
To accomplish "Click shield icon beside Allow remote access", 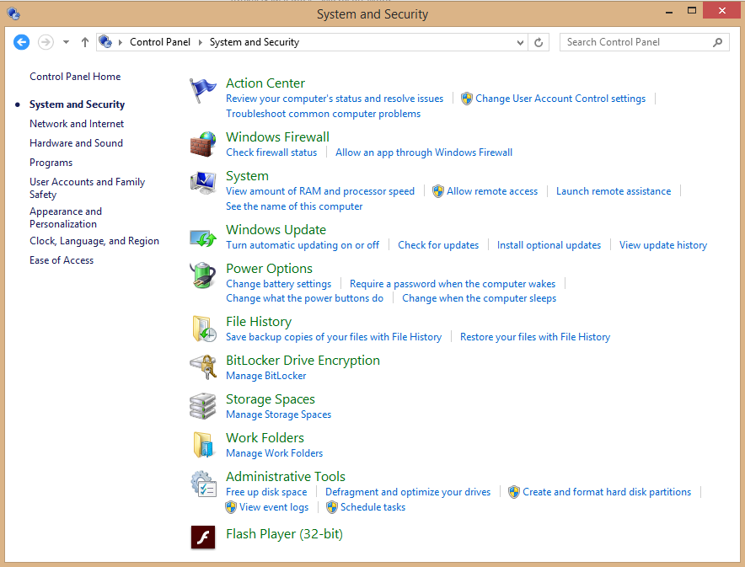I will (438, 191).
